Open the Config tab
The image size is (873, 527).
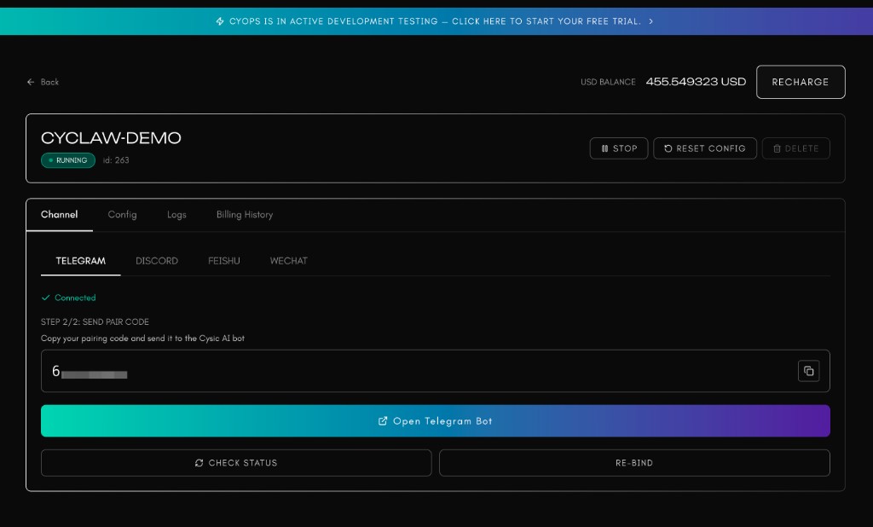coord(122,215)
